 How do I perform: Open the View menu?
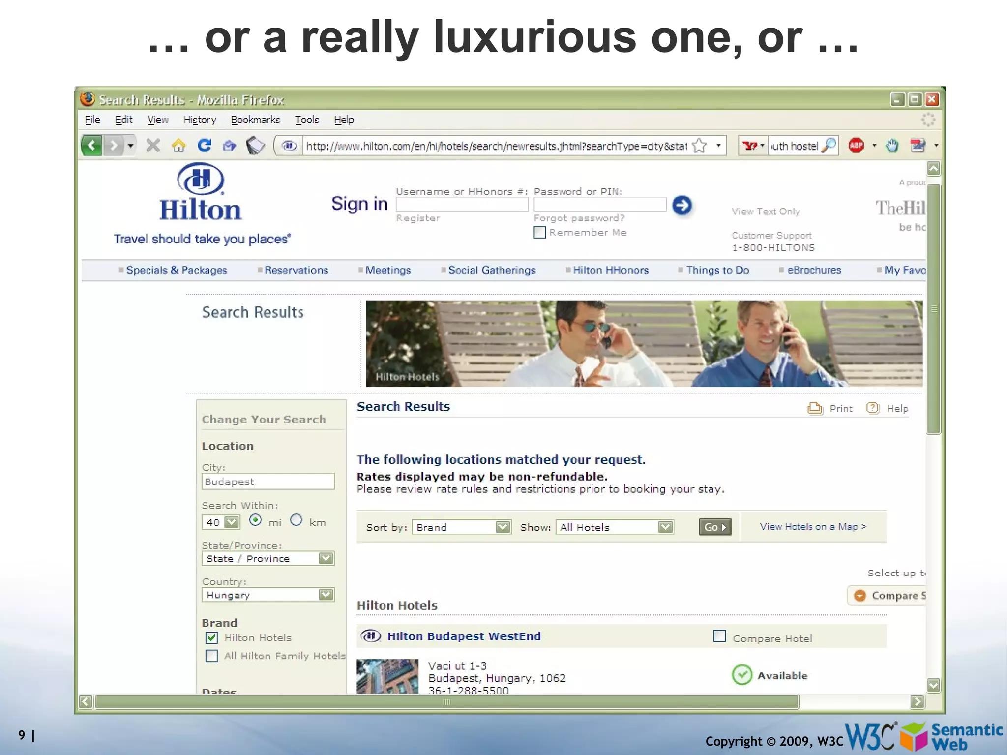[x=158, y=120]
